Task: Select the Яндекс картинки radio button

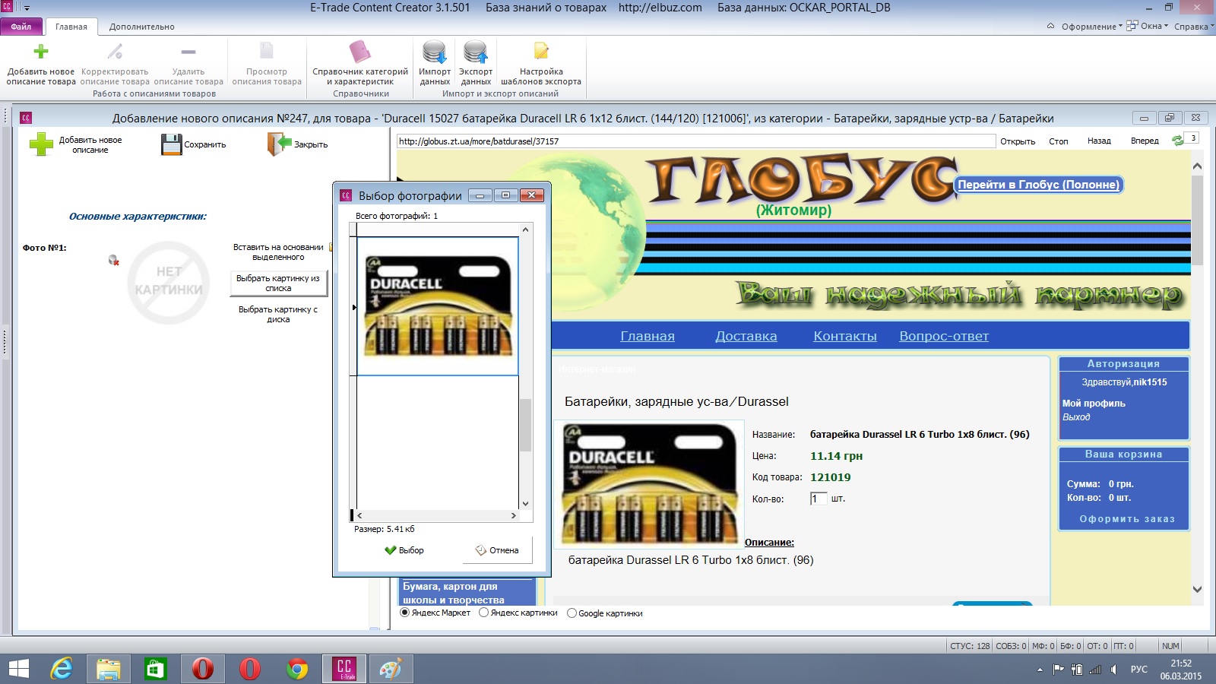Action: (x=483, y=613)
